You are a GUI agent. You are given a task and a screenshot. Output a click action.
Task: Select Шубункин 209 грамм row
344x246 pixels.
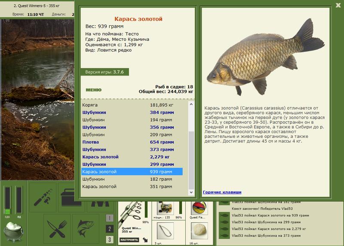click(132, 135)
